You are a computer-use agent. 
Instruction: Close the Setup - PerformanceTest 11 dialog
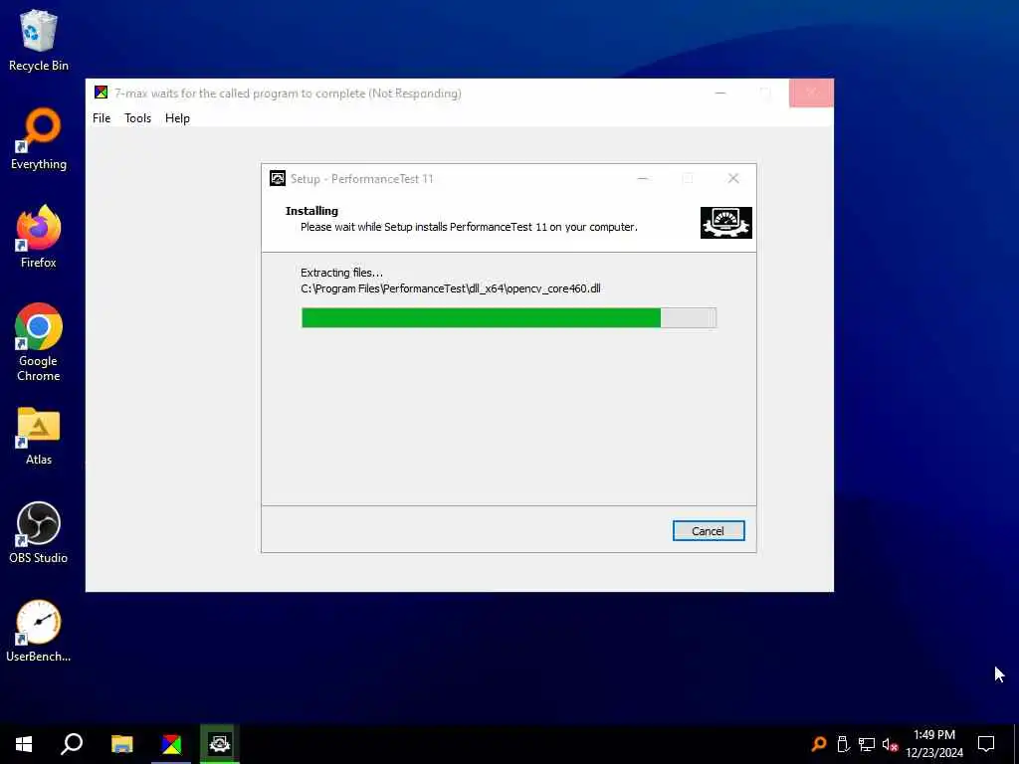click(733, 178)
